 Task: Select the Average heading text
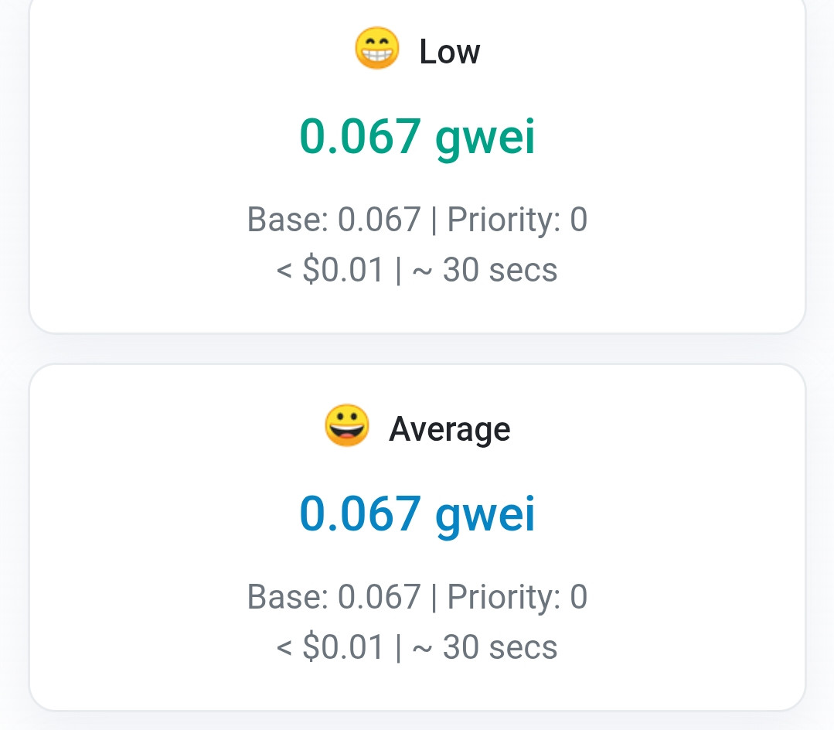(449, 429)
